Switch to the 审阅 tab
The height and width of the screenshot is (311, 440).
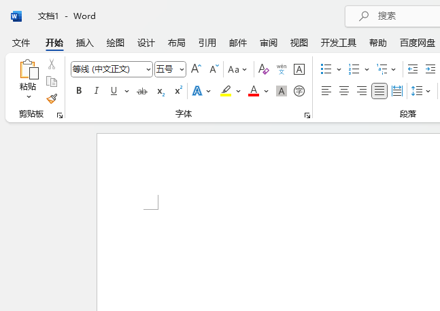pos(269,43)
